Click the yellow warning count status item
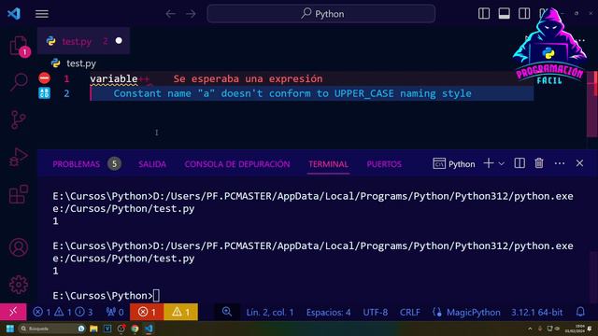Image resolution: width=598 pixels, height=336 pixels. 180,312
